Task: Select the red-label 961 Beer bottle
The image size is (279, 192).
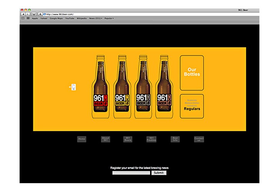Action: point(101,86)
